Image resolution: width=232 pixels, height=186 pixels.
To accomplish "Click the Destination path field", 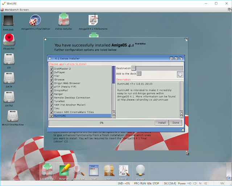I will 159,68.
